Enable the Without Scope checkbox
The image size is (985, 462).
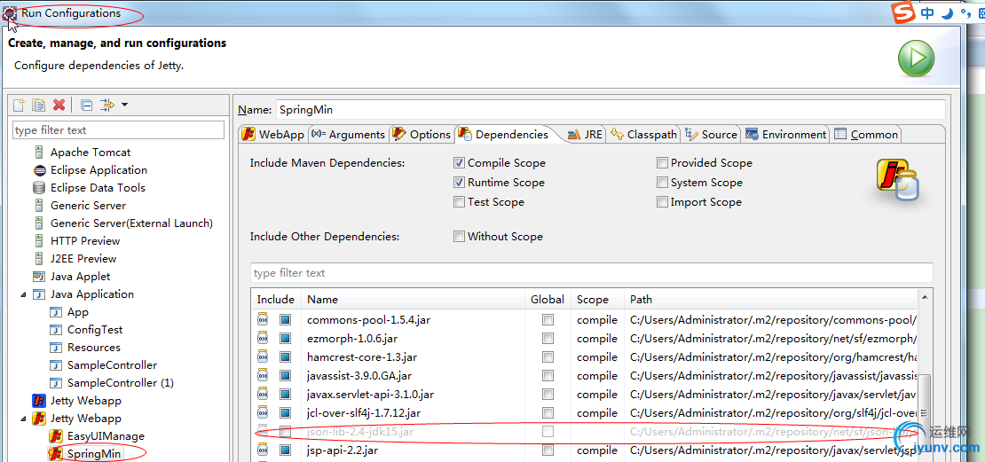[459, 237]
